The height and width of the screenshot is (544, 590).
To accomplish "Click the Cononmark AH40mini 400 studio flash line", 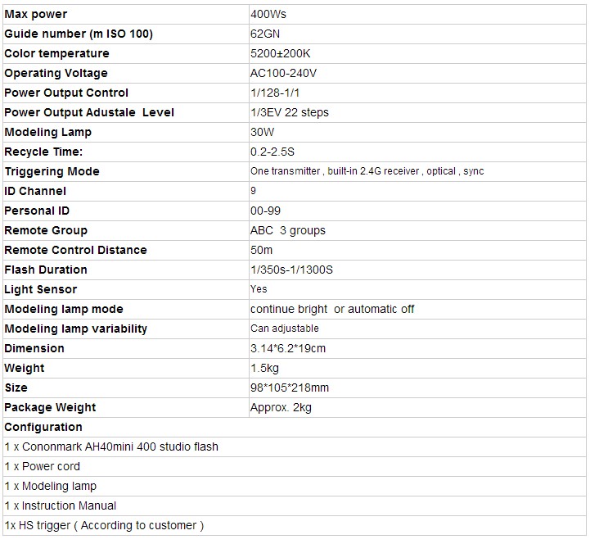I will pos(111,447).
